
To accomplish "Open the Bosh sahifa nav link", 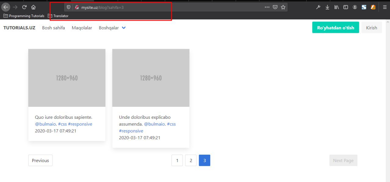I will click(53, 28).
